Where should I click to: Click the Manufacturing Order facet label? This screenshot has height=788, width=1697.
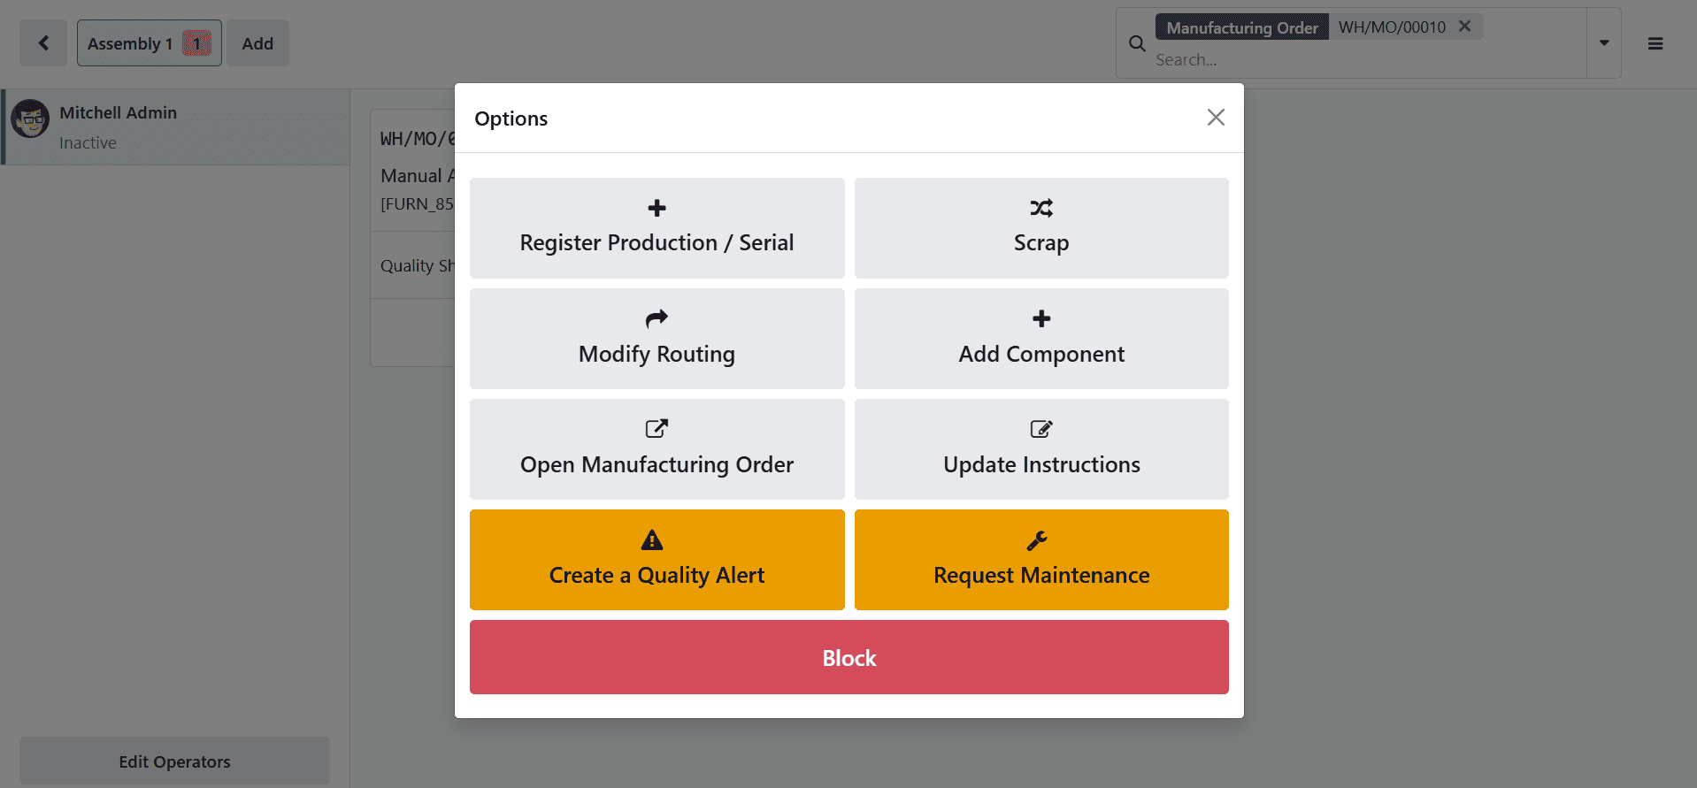pos(1242,27)
